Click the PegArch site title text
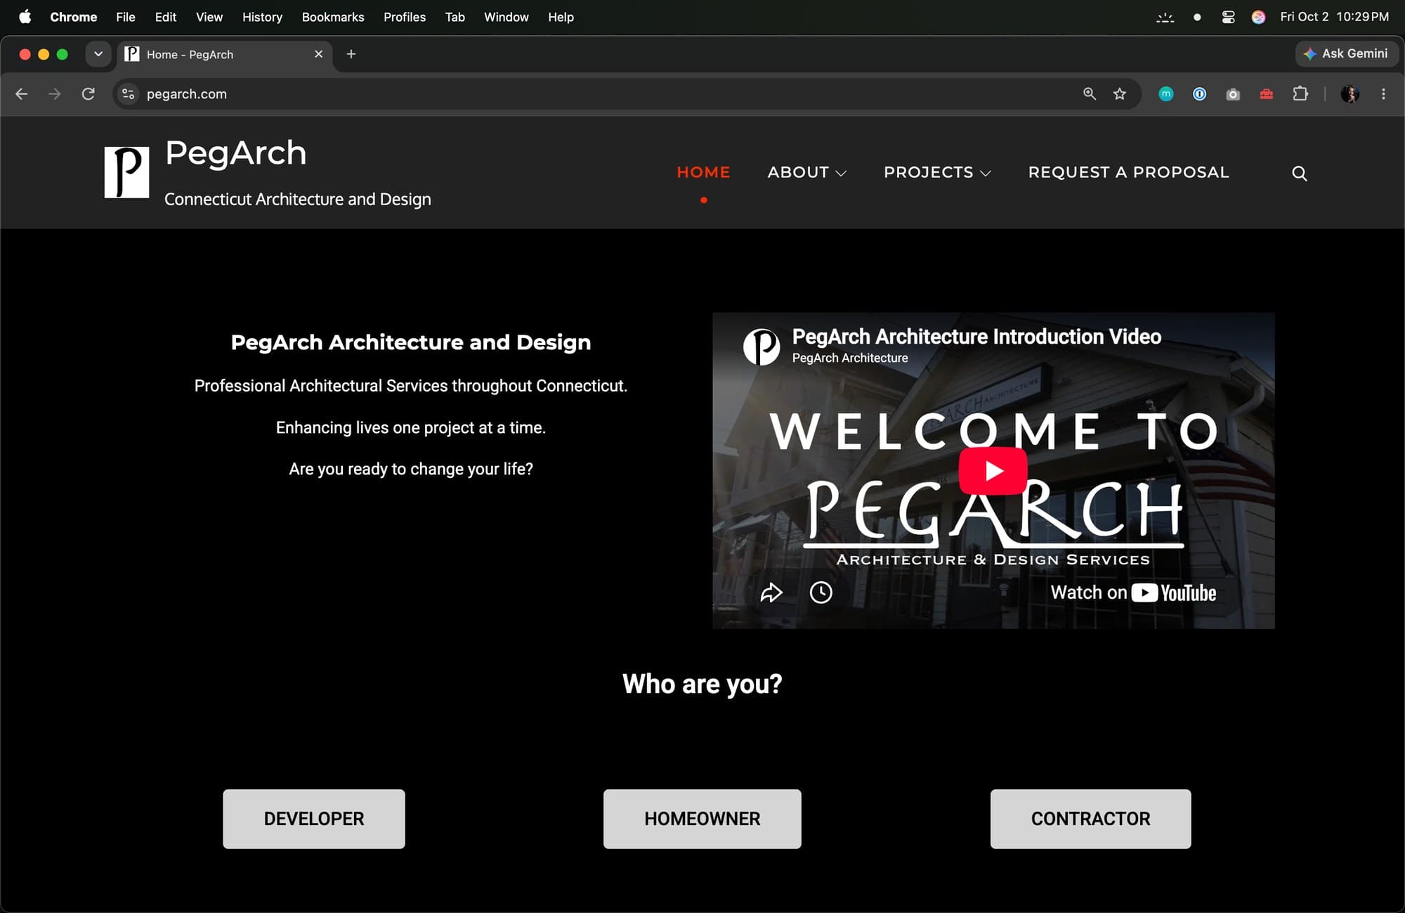This screenshot has width=1405, height=913. click(236, 153)
